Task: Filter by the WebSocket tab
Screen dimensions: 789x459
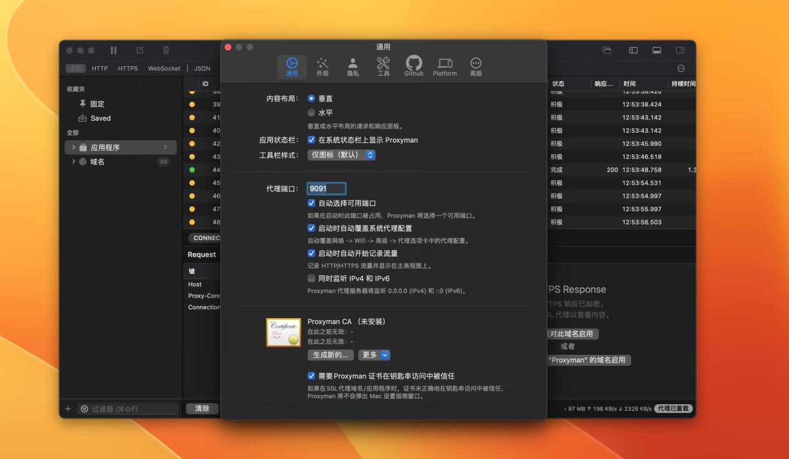Action: (164, 69)
